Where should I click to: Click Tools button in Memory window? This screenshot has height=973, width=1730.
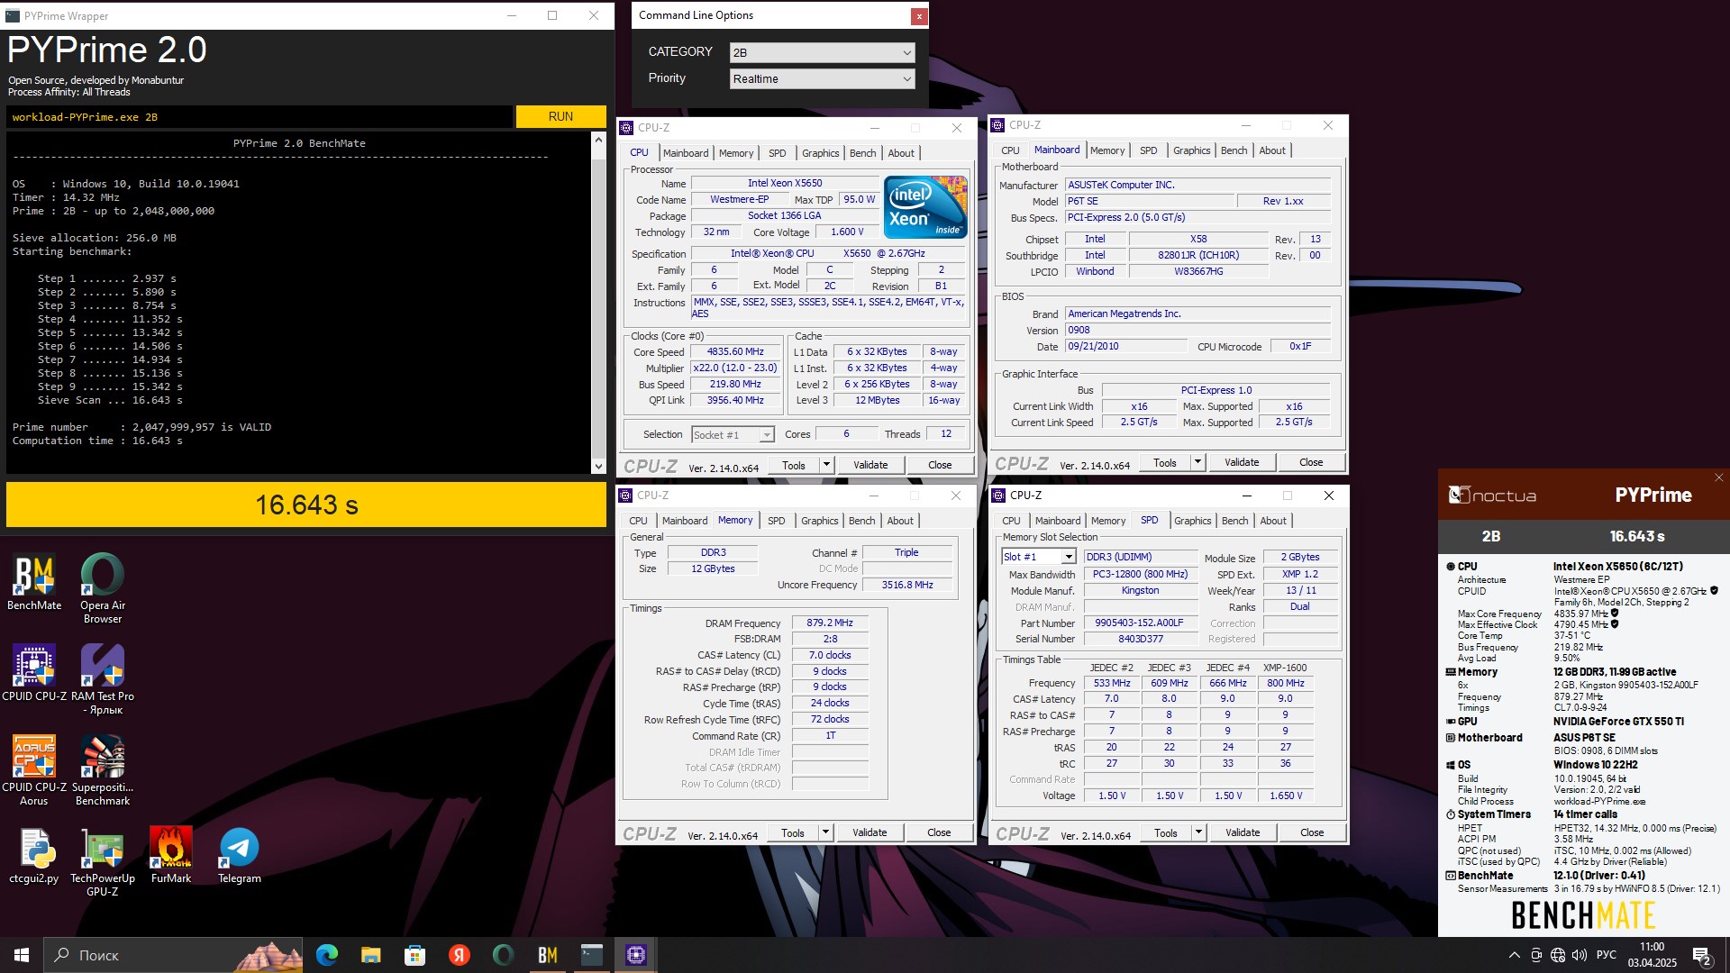pos(793,832)
